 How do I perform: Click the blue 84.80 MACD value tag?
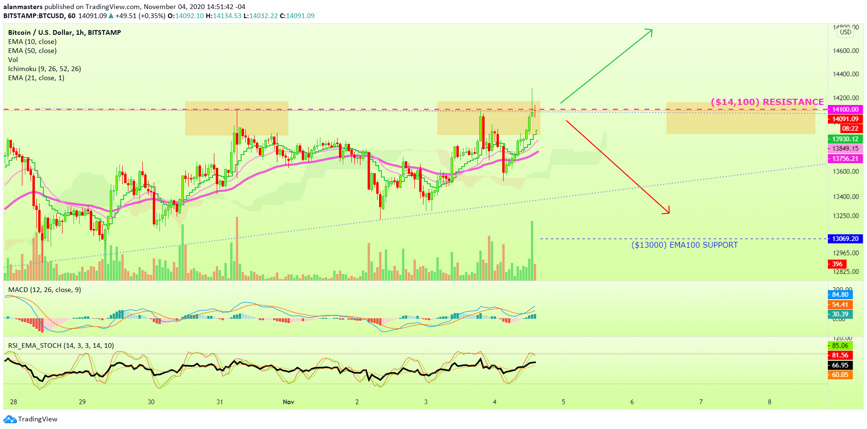coord(840,294)
